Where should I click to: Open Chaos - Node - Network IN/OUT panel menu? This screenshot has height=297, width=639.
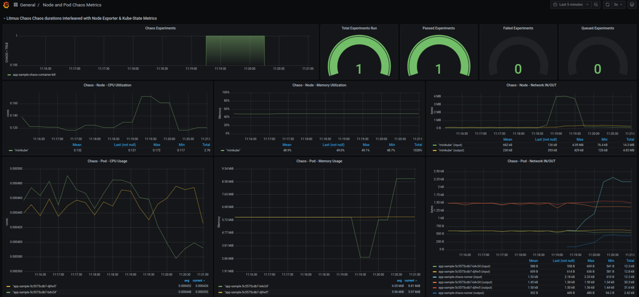(x=531, y=85)
